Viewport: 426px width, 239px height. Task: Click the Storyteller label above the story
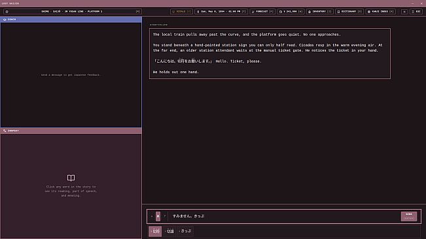point(158,25)
